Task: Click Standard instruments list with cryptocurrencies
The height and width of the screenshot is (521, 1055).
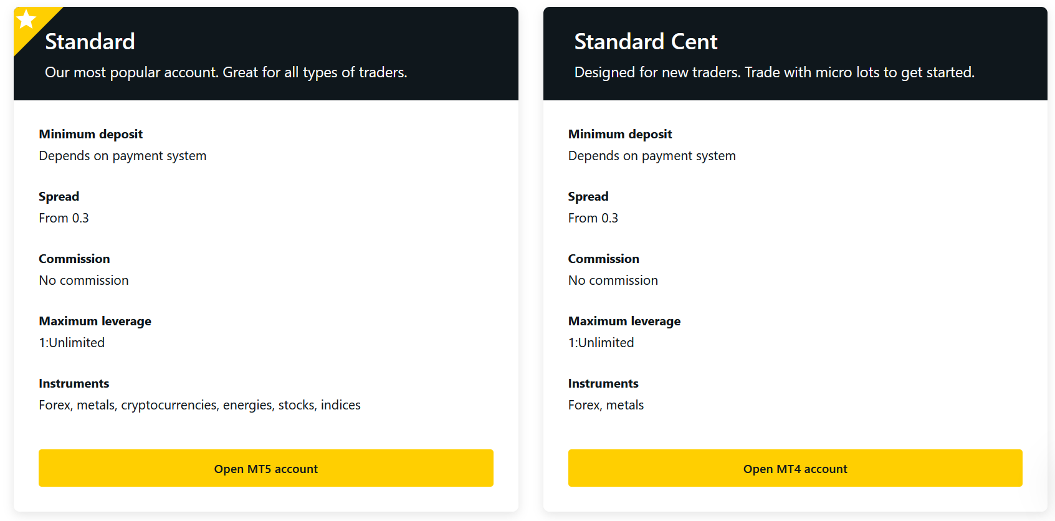Action: [x=199, y=405]
